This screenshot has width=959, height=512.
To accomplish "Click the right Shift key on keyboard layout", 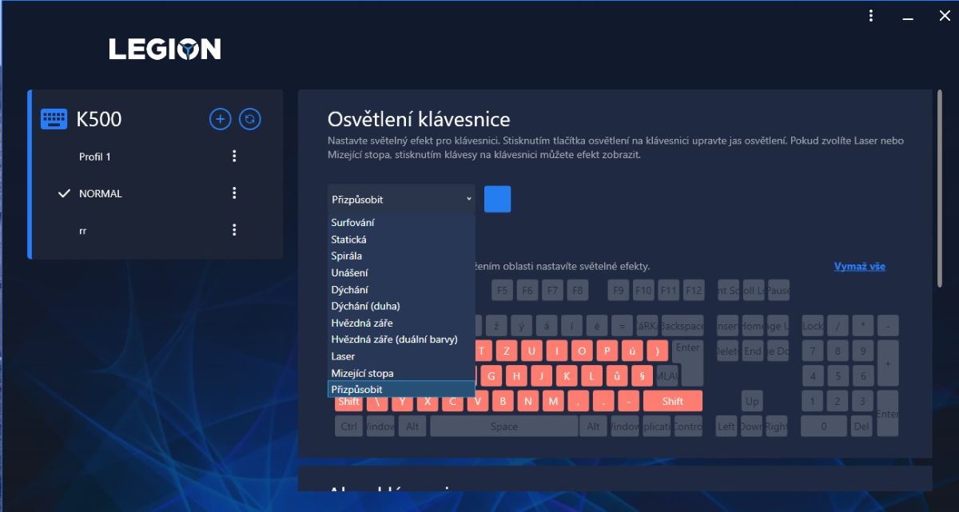I will (x=672, y=401).
